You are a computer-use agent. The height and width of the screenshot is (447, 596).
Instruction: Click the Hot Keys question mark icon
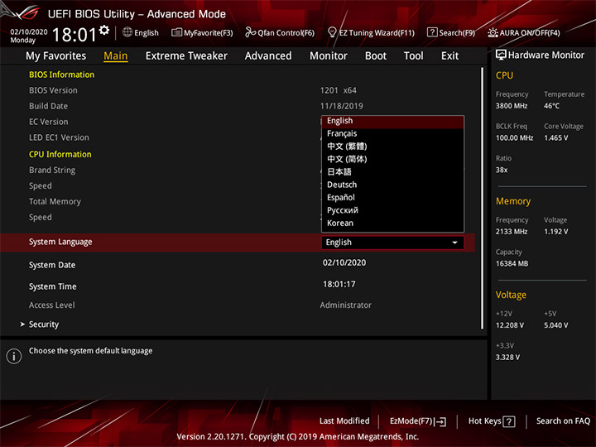[509, 421]
